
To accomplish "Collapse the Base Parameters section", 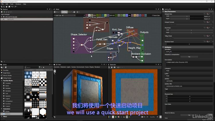I will tap(163, 11).
